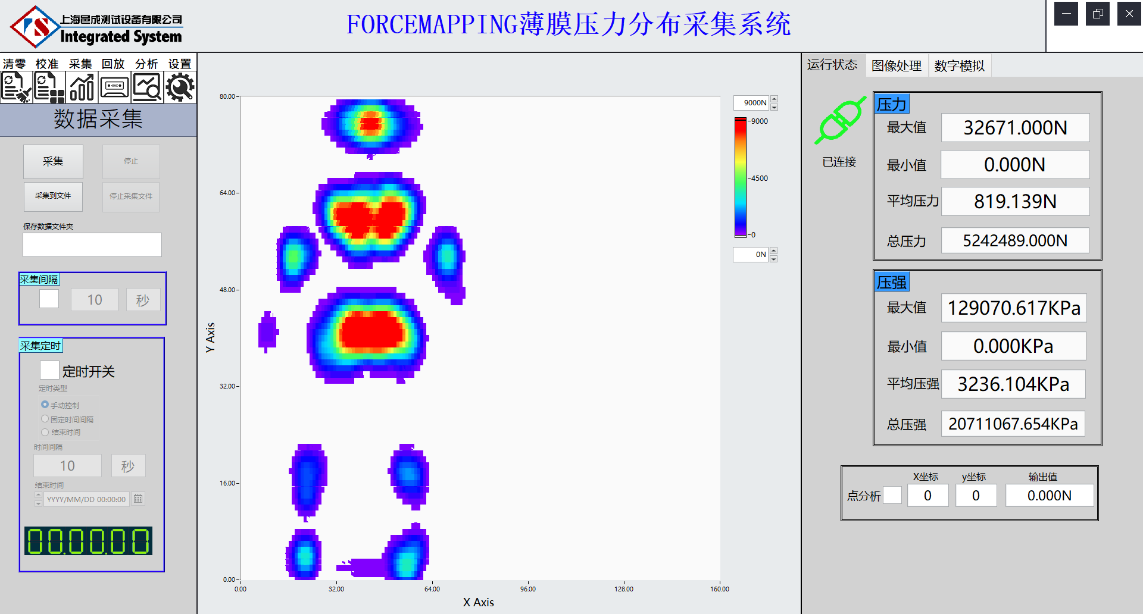Open the 校准 calibration tool icon
Screen dimensions: 1143x614
coord(49,87)
